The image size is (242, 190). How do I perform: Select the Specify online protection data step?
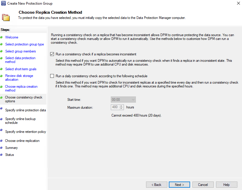coord(25,110)
